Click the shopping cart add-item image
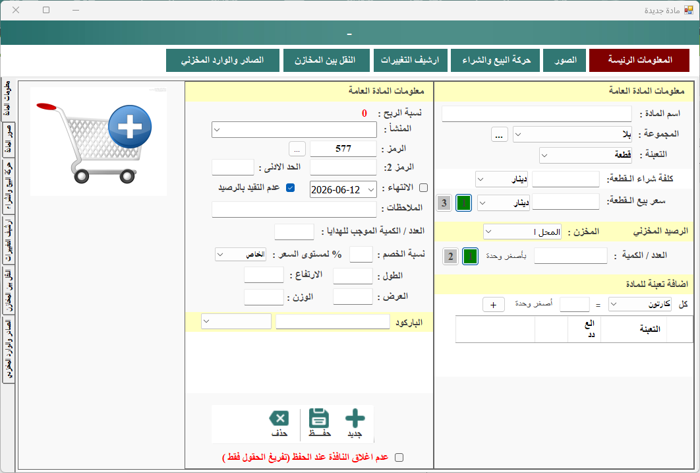Screen dimensions: 700x473 (x=99, y=142)
